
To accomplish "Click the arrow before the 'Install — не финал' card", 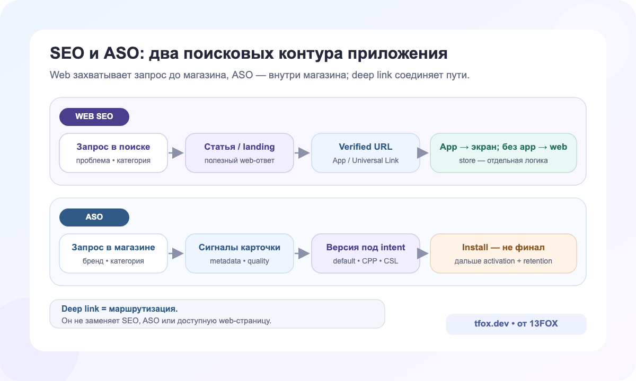I will pos(423,253).
